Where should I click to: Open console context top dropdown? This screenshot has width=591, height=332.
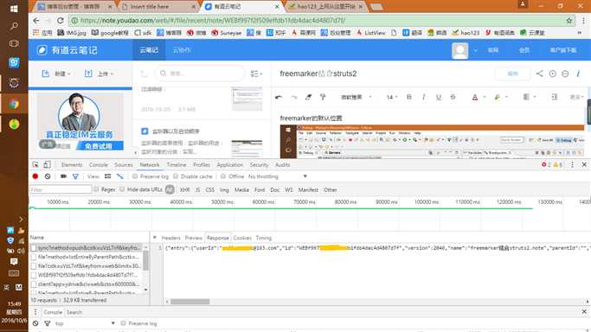(85, 323)
